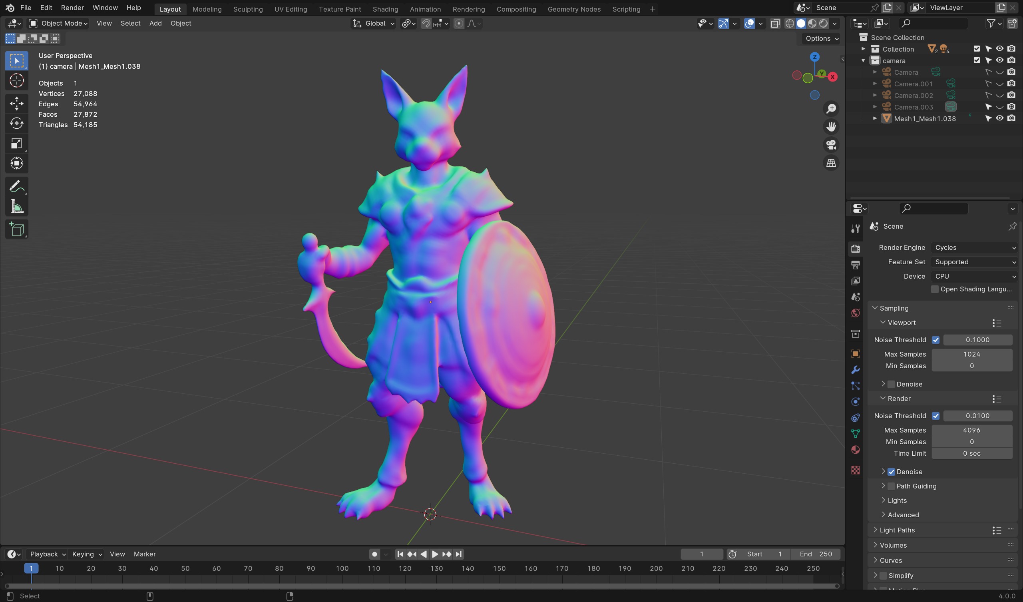Screen dimensions: 1023x602
Task: Open the viewport Add menu
Action: pos(155,24)
